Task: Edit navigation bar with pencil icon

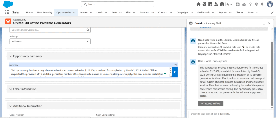Action: coord(272,12)
